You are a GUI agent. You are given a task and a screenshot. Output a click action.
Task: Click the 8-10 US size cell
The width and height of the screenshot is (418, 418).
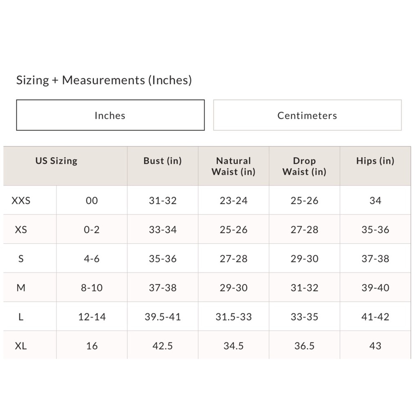point(92,288)
